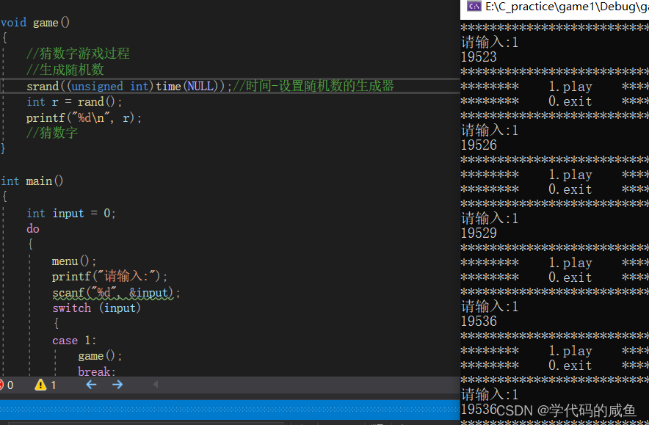Click the 'case 1:' line
The image size is (649, 425).
pyautogui.click(x=74, y=340)
